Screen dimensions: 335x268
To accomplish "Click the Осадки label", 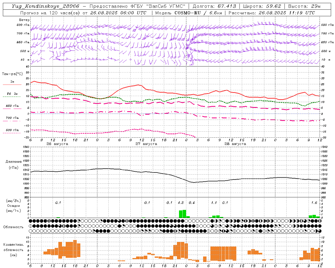I will click(14, 206).
